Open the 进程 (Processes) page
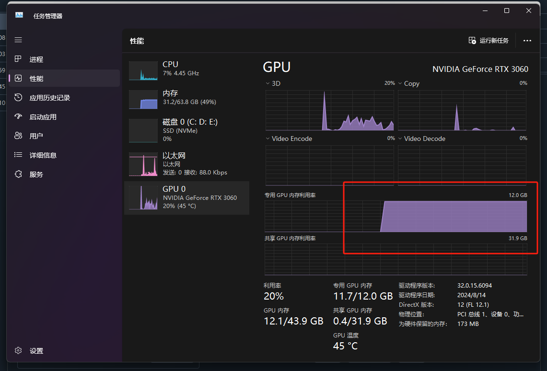The height and width of the screenshot is (371, 547). tap(64, 59)
